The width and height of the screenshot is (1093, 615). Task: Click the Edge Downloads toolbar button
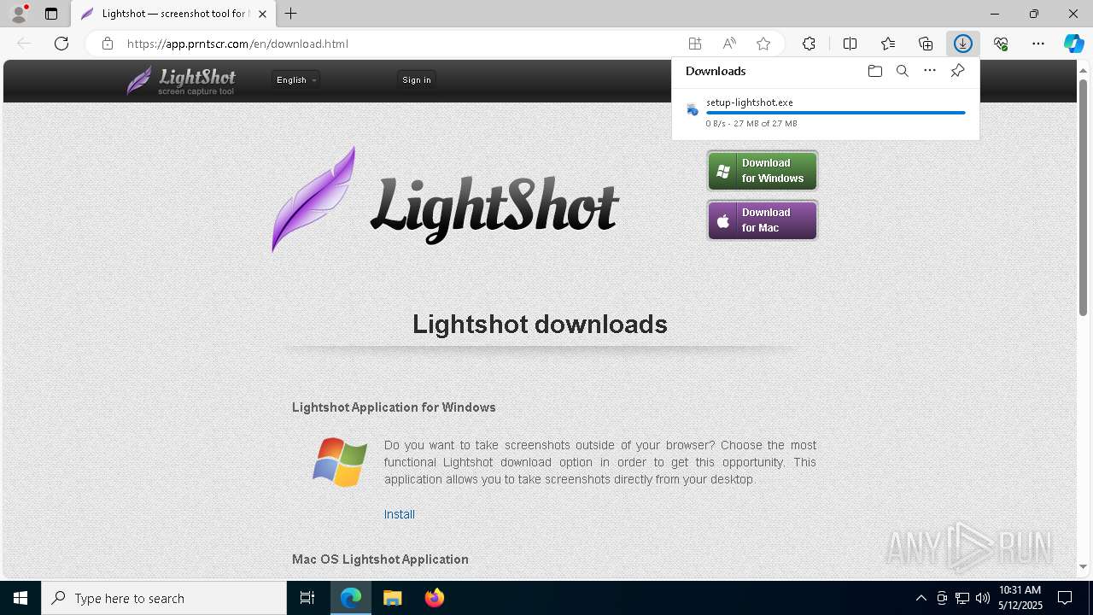pos(962,44)
